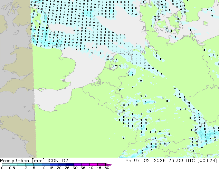219x169 pixels.
Task: Click the "Sa" weekday label
Action: [128, 161]
